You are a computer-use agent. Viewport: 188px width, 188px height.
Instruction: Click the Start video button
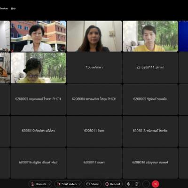point(67,184)
